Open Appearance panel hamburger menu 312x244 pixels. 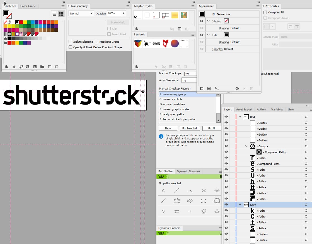coord(258,6)
